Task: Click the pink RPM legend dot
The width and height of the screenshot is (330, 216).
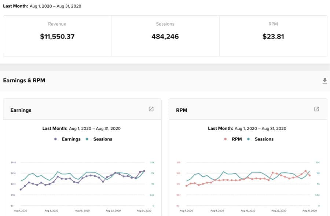Action: tap(225, 139)
